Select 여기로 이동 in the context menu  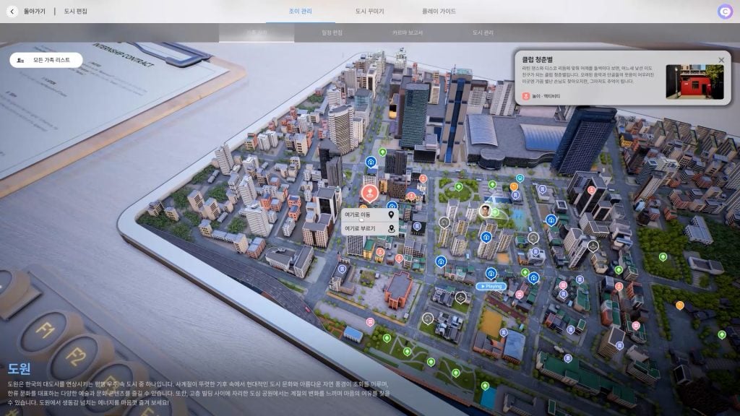pos(363,214)
